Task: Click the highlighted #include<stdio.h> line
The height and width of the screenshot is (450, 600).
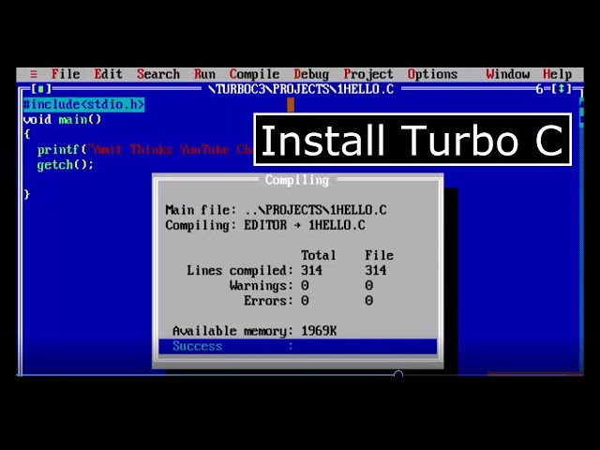Action: [x=83, y=104]
